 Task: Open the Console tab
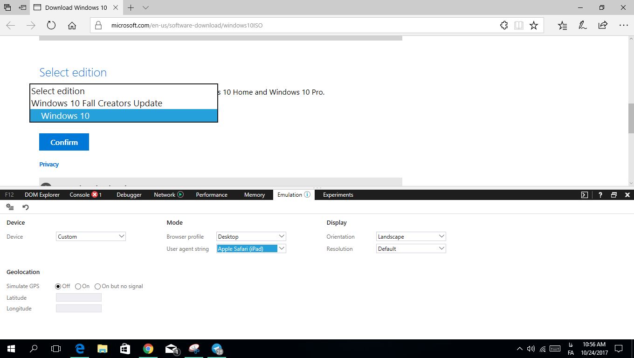click(x=85, y=195)
